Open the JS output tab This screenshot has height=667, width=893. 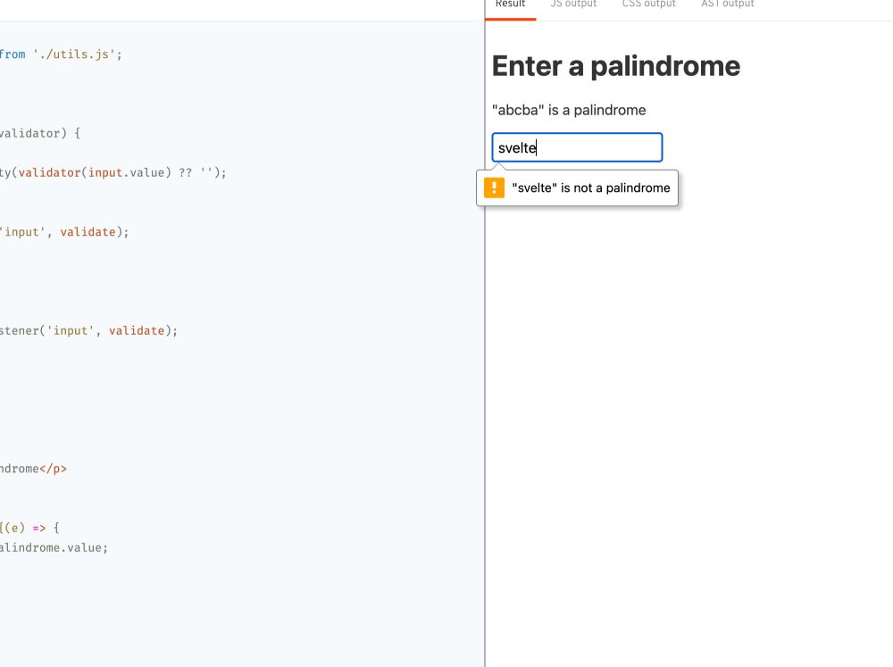coord(573,4)
